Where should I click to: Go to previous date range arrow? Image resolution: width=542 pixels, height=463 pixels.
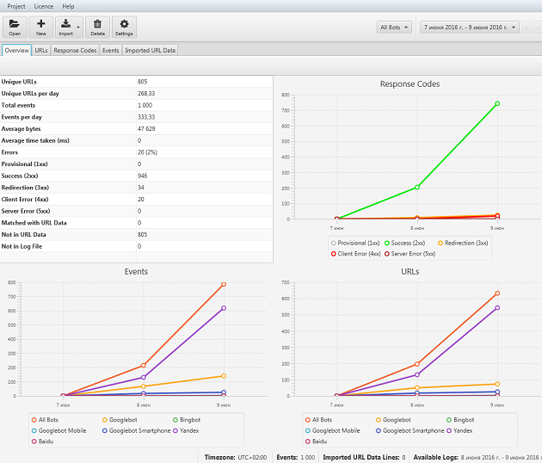pos(527,28)
